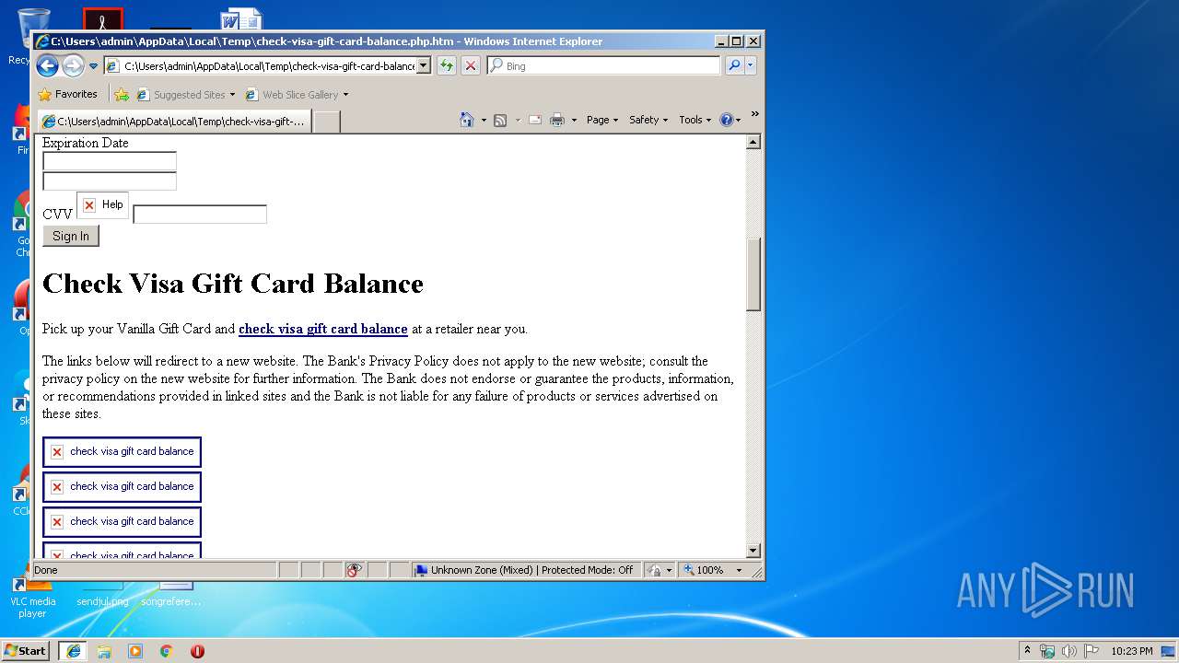Launch Chrome from the taskbar

(167, 651)
